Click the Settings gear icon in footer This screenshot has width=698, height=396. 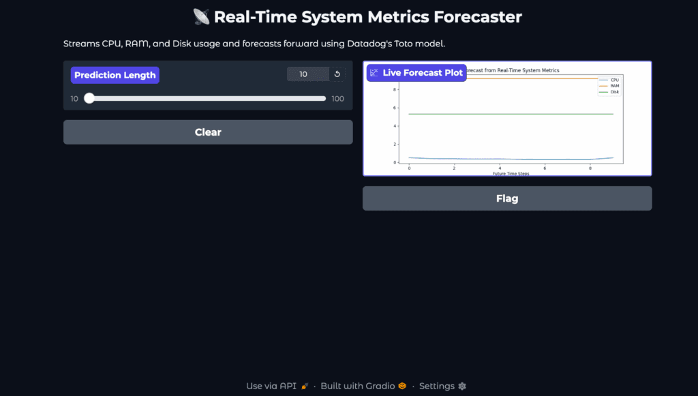tap(462, 386)
